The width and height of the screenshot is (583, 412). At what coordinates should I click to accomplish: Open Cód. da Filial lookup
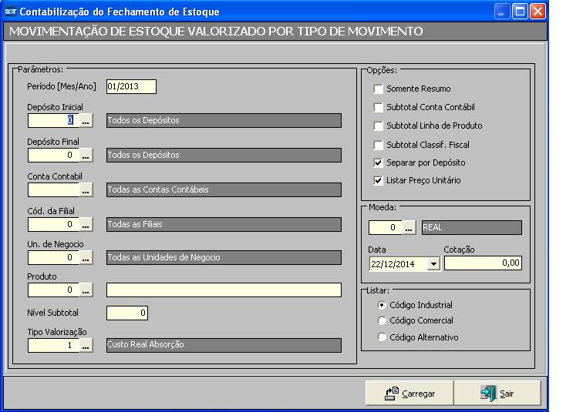coord(86,224)
